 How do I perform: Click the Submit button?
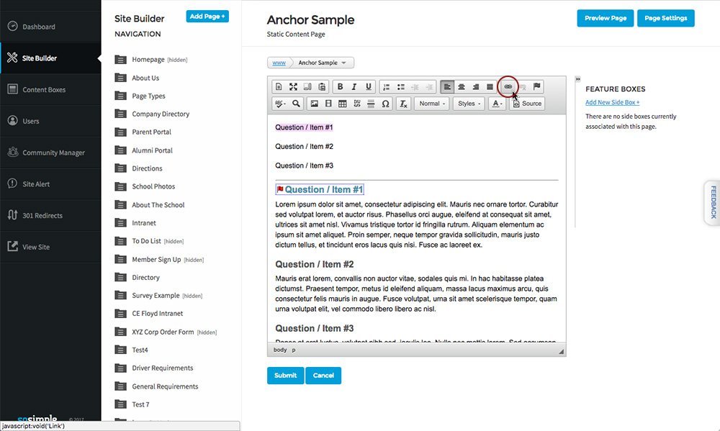[x=285, y=376]
